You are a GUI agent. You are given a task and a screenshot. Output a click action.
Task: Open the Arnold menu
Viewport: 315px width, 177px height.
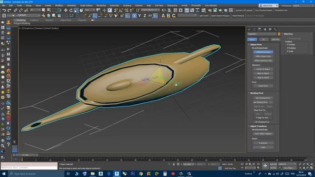coord(184,5)
